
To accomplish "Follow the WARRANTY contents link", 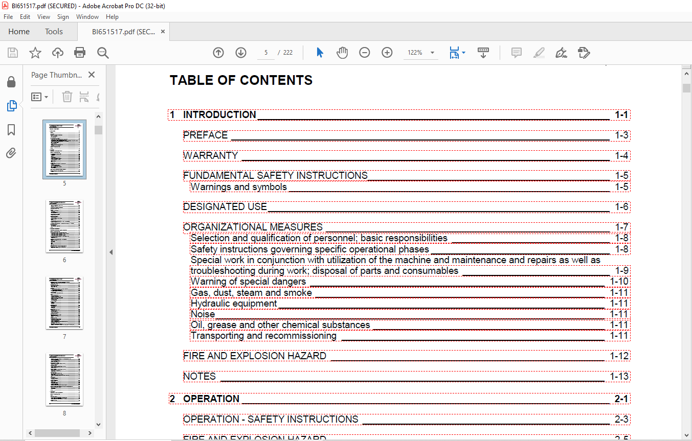I will (x=407, y=155).
